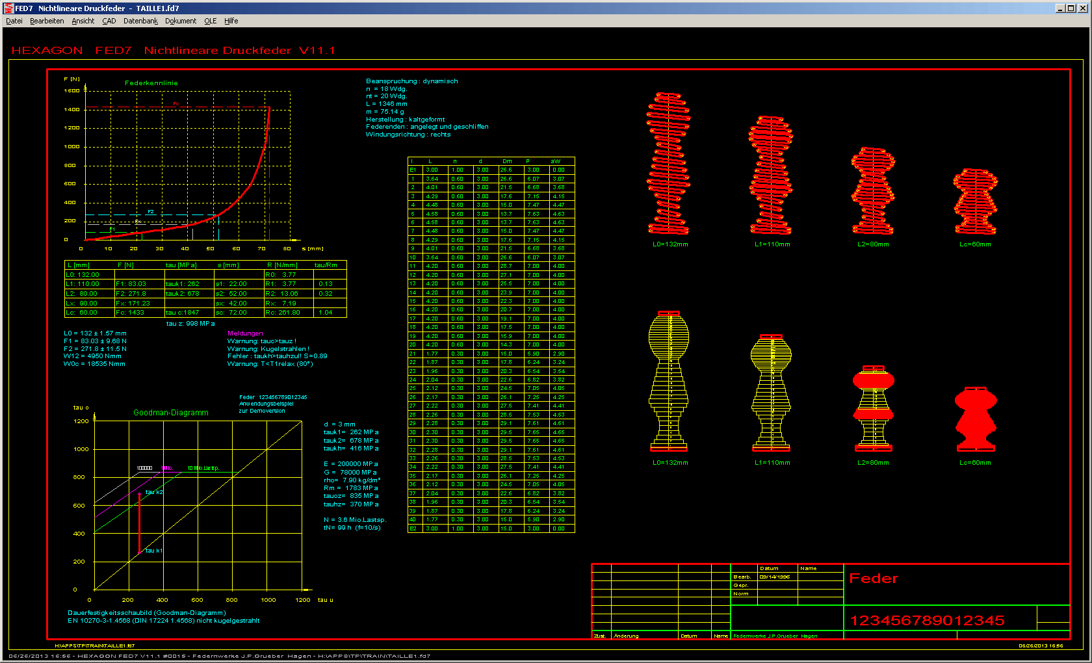Open the Ansicht menu
1092x663 pixels.
(x=83, y=21)
